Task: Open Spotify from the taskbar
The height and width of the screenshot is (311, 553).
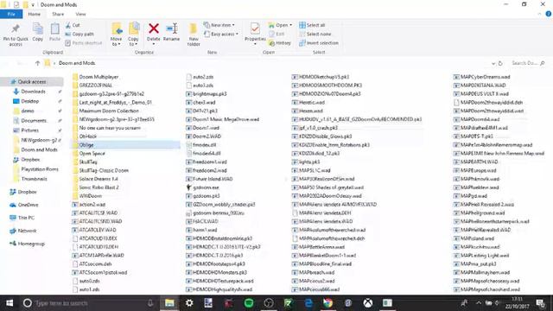Action: [x=249, y=303]
